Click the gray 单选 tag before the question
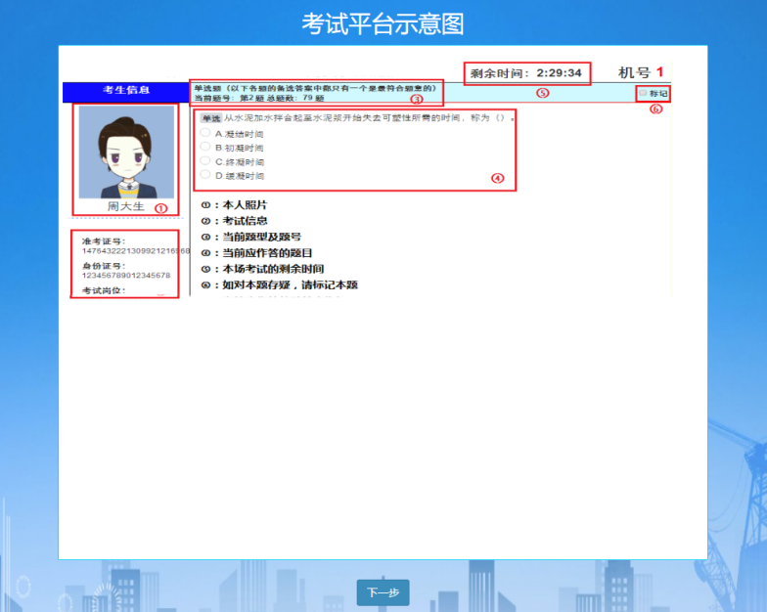767x612 pixels. click(x=210, y=118)
